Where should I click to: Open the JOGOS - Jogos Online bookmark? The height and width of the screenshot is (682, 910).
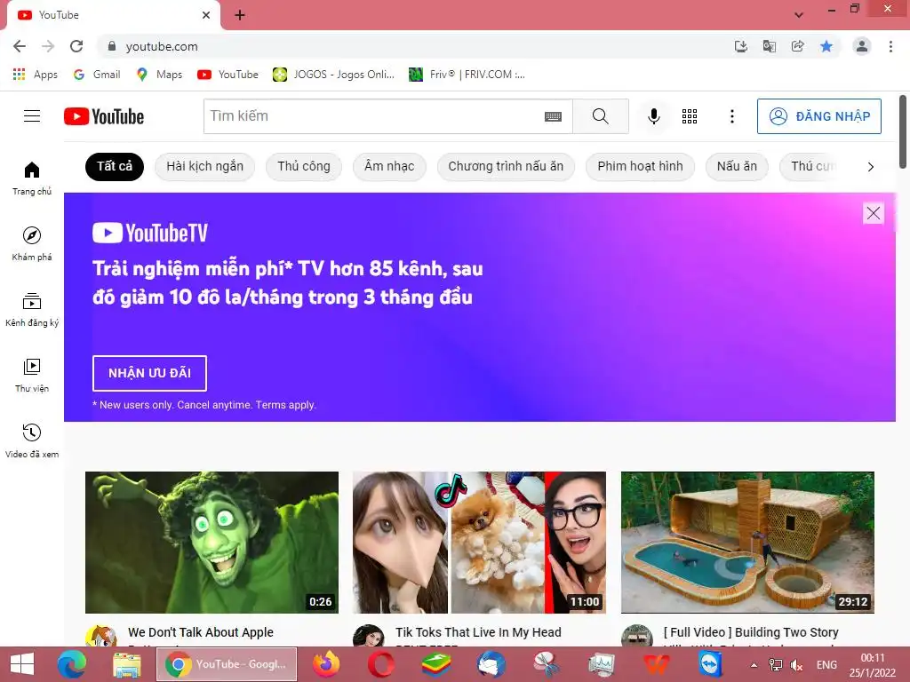334,75
